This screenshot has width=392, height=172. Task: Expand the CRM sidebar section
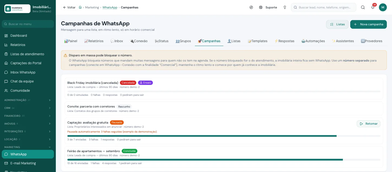(x=28, y=108)
